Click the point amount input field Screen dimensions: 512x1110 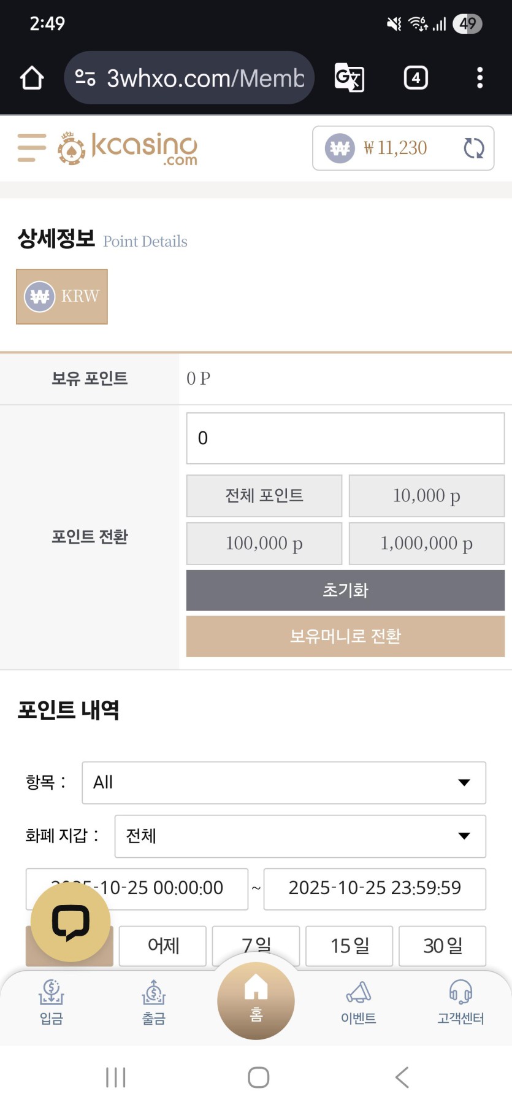click(x=345, y=438)
